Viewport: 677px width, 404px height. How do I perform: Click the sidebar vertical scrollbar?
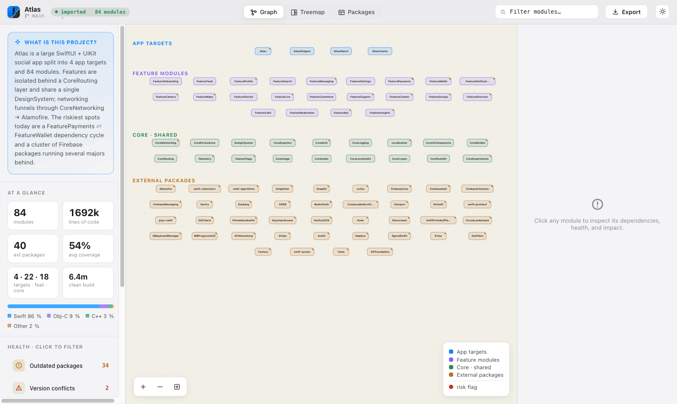pyautogui.click(x=122, y=156)
